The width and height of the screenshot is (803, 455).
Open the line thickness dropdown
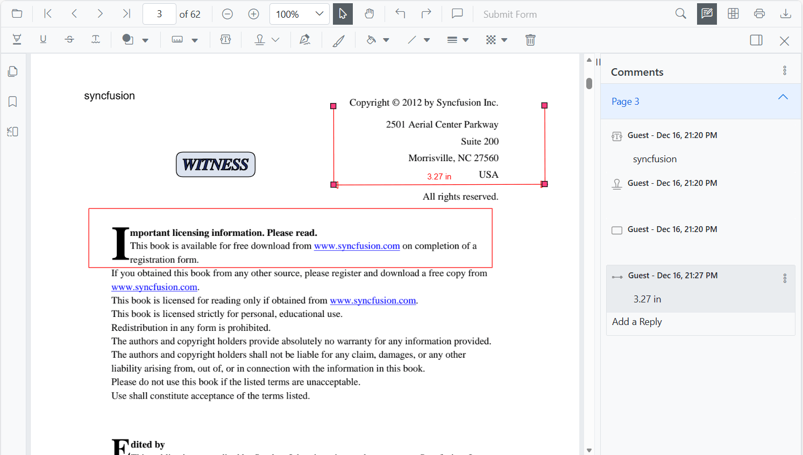(458, 40)
